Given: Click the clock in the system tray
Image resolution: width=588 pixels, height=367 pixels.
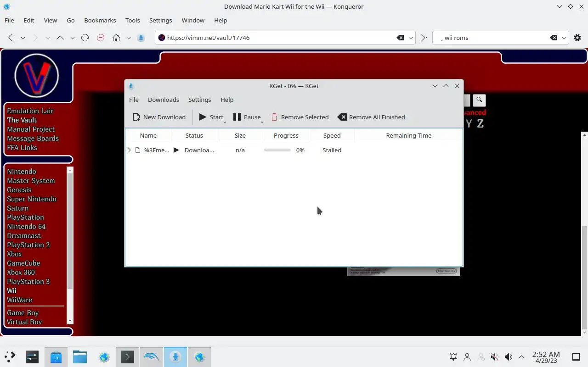Looking at the screenshot, I should click(x=546, y=356).
